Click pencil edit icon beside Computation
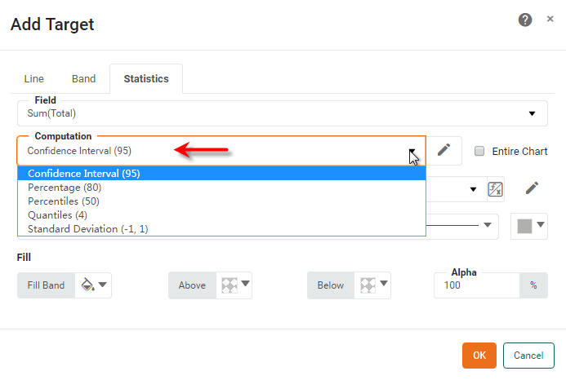 443,150
